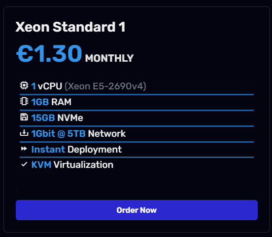Click the network download tray icon

(x=24, y=133)
